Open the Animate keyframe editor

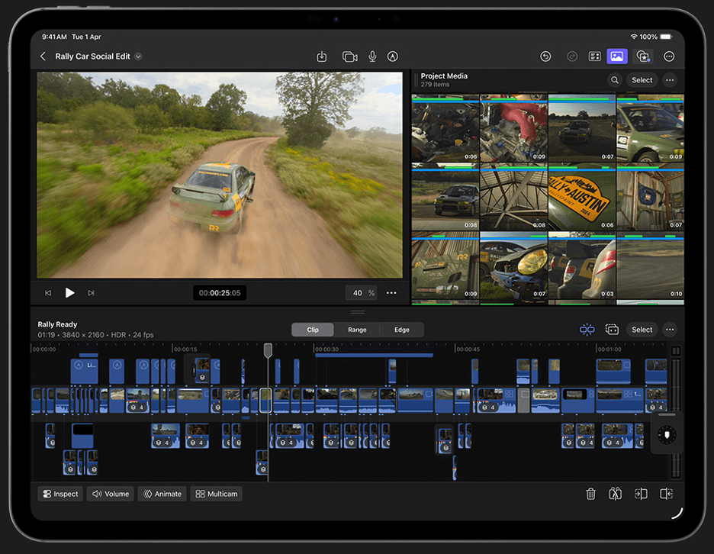click(x=162, y=494)
